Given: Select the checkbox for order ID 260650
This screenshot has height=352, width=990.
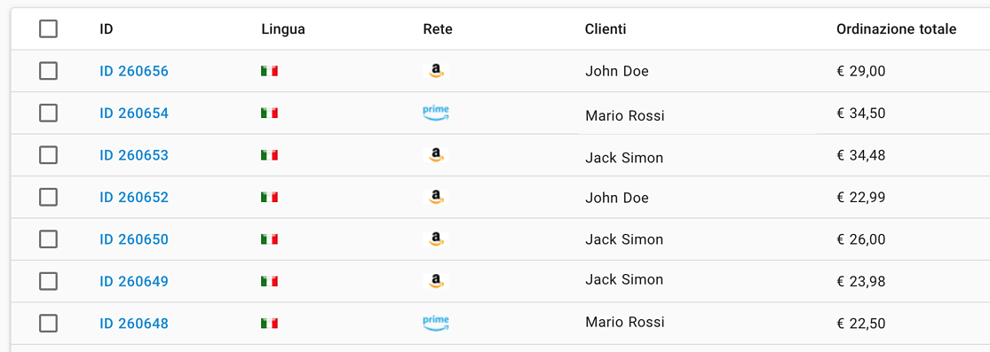Looking at the screenshot, I should [x=48, y=239].
